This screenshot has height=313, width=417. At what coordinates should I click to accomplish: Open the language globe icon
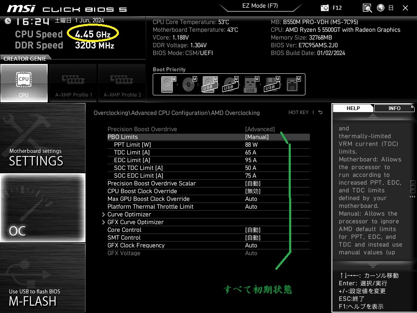point(381,8)
